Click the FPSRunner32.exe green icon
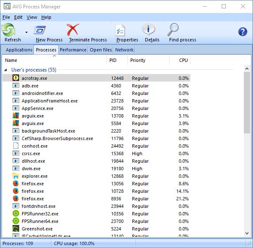Image resolution: width=253 pixels, height=248 pixels. point(16,214)
